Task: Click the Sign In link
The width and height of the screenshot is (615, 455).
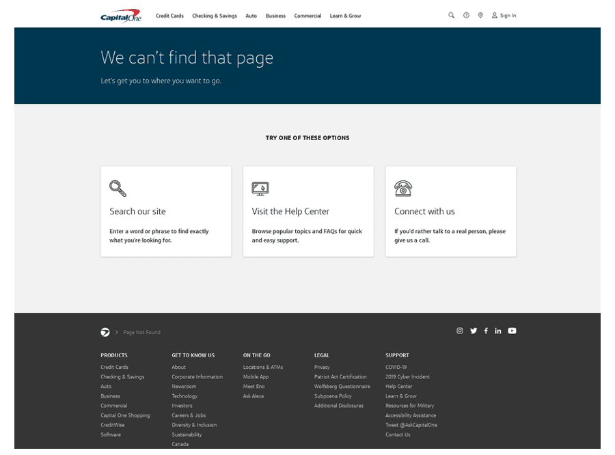Action: click(508, 16)
